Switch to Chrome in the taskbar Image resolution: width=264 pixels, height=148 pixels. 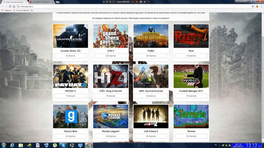(x=89, y=145)
